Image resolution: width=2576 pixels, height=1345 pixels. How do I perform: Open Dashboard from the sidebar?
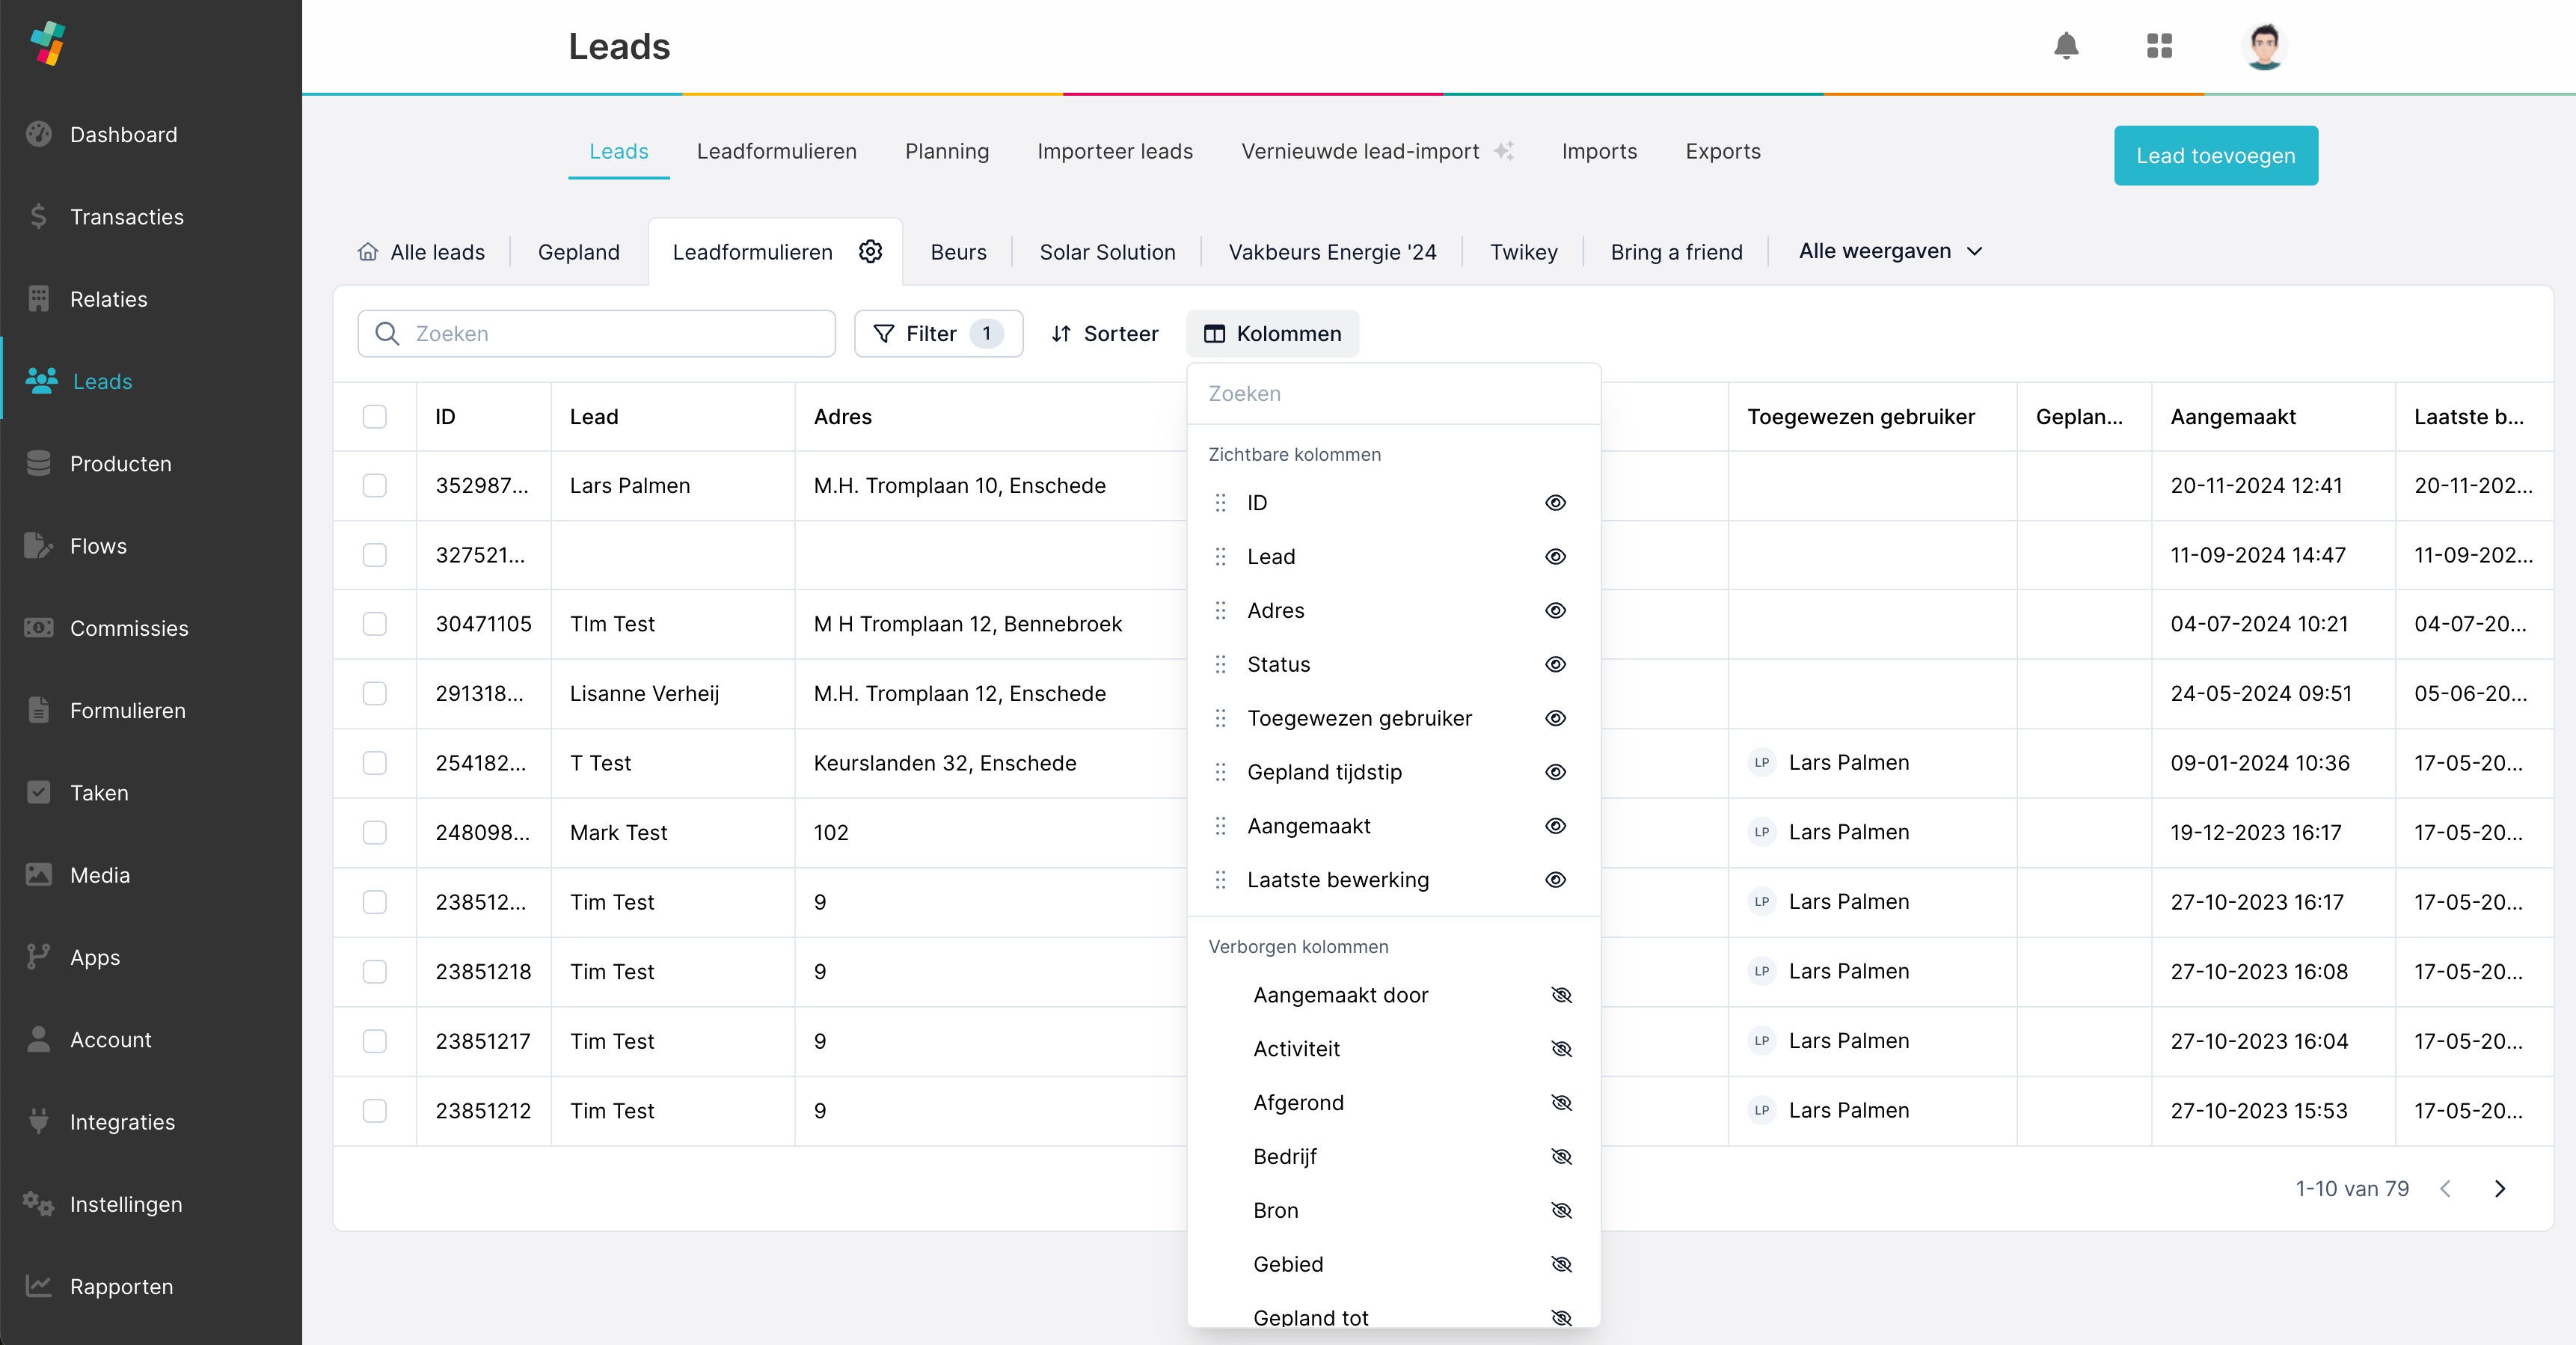pyautogui.click(x=123, y=134)
